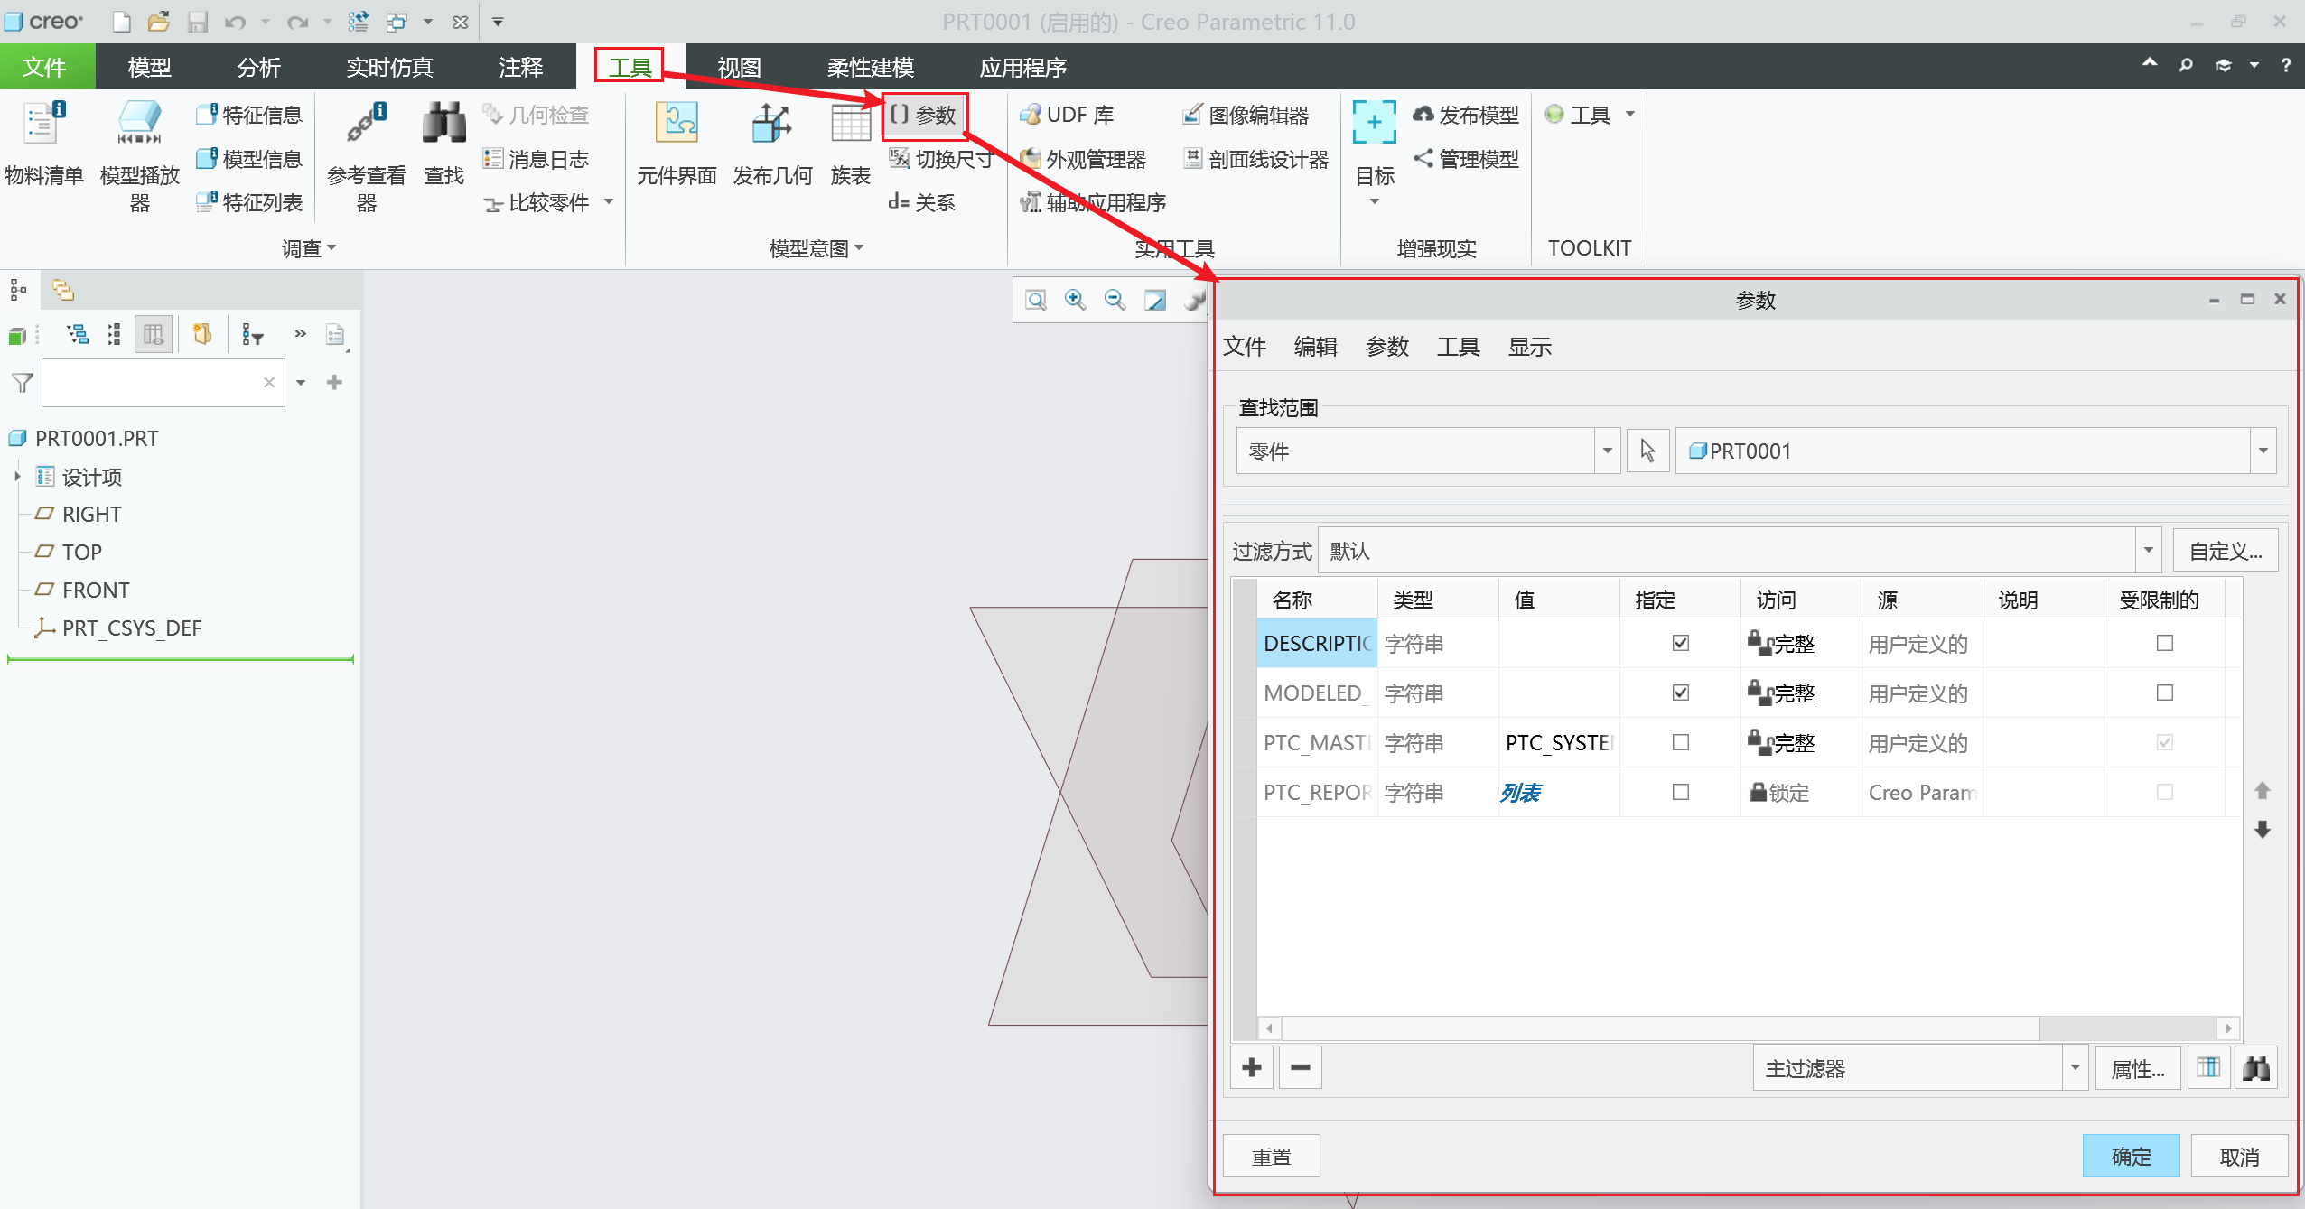The height and width of the screenshot is (1209, 2305).
Task: Click the column setup icon in Parameters dialog
Action: tap(2208, 1068)
